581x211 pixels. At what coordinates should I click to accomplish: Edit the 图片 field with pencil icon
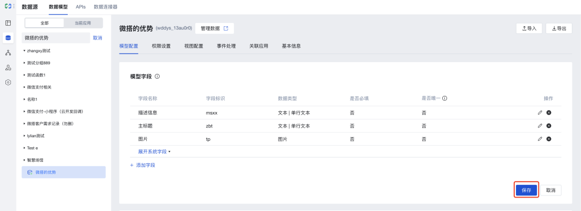pos(540,139)
